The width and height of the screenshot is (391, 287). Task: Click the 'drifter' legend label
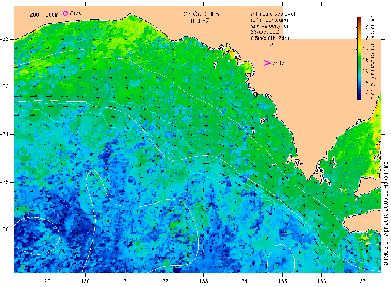point(279,63)
